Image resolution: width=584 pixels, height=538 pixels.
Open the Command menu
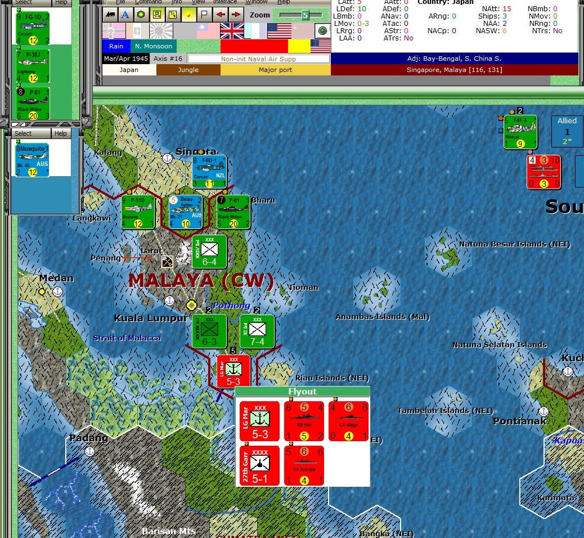[x=148, y=2]
